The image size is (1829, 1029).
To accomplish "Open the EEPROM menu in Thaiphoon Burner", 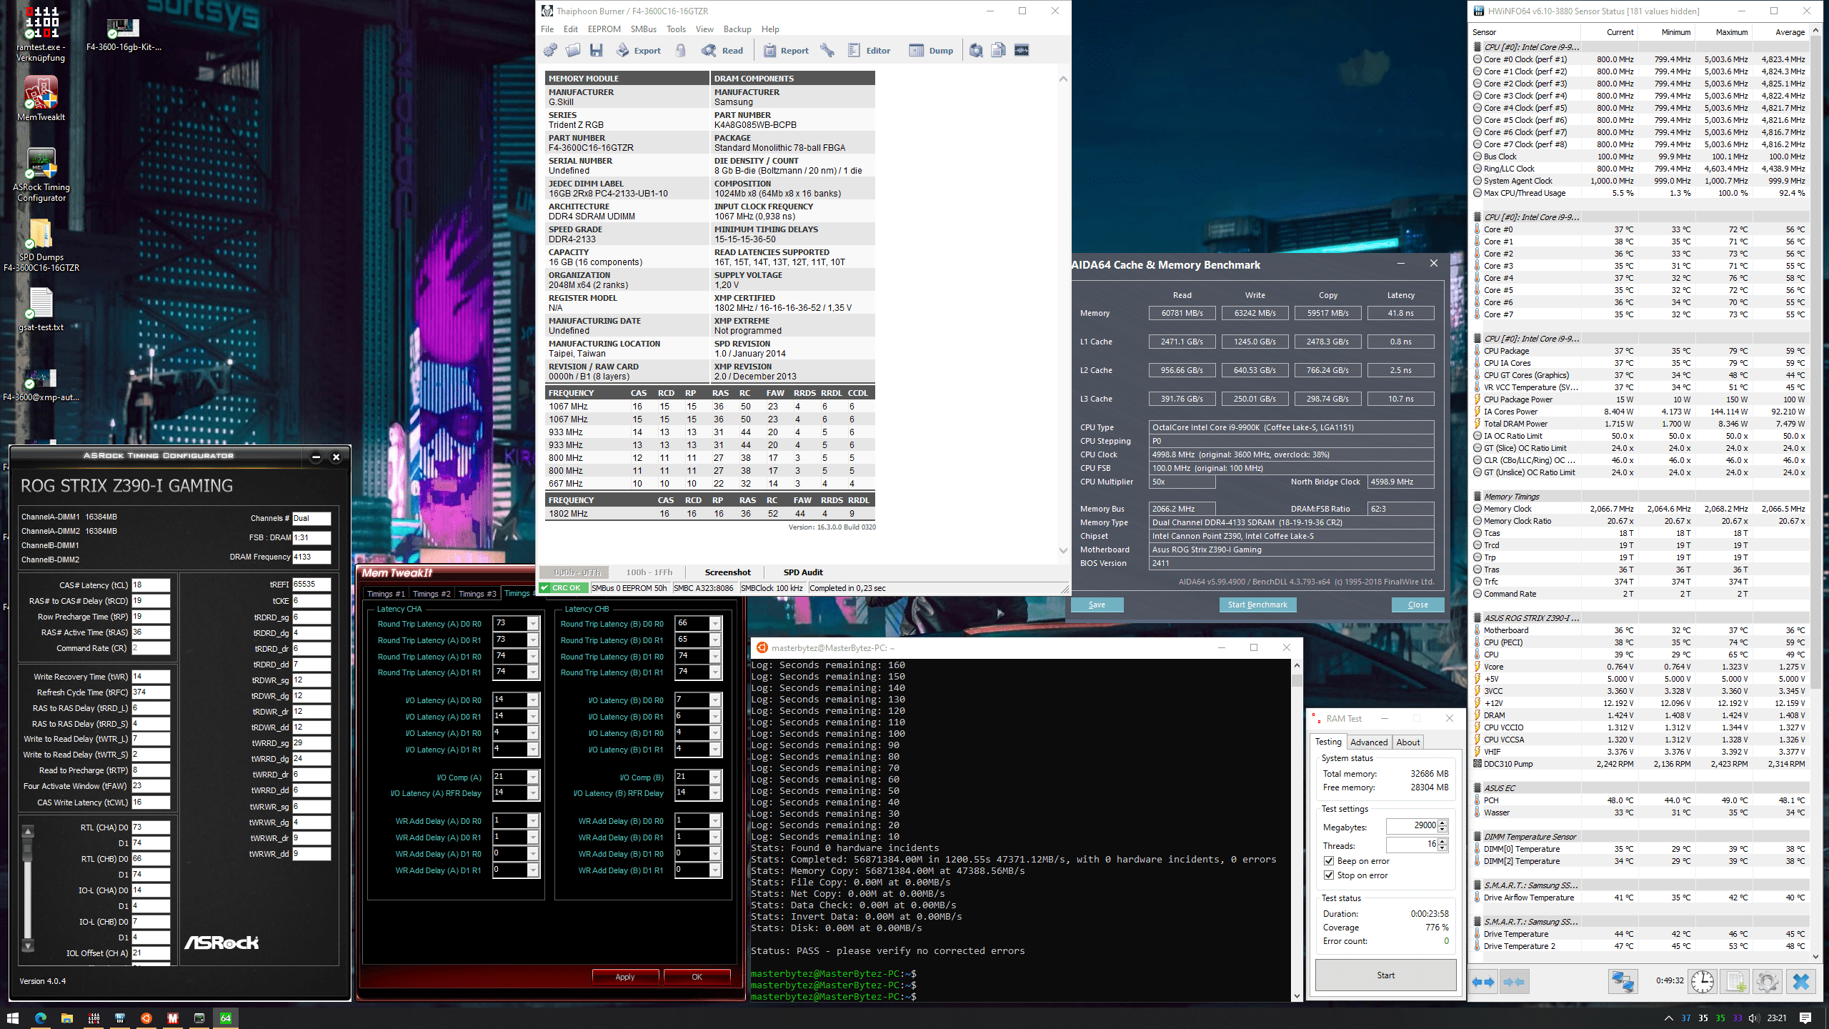I will pyautogui.click(x=604, y=29).
